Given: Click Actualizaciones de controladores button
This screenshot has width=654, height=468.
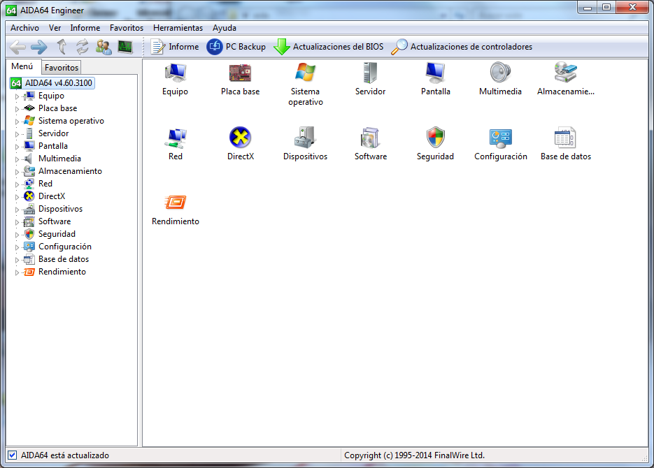Looking at the screenshot, I should pos(462,47).
